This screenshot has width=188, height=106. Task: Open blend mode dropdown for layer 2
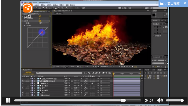tap(67, 81)
